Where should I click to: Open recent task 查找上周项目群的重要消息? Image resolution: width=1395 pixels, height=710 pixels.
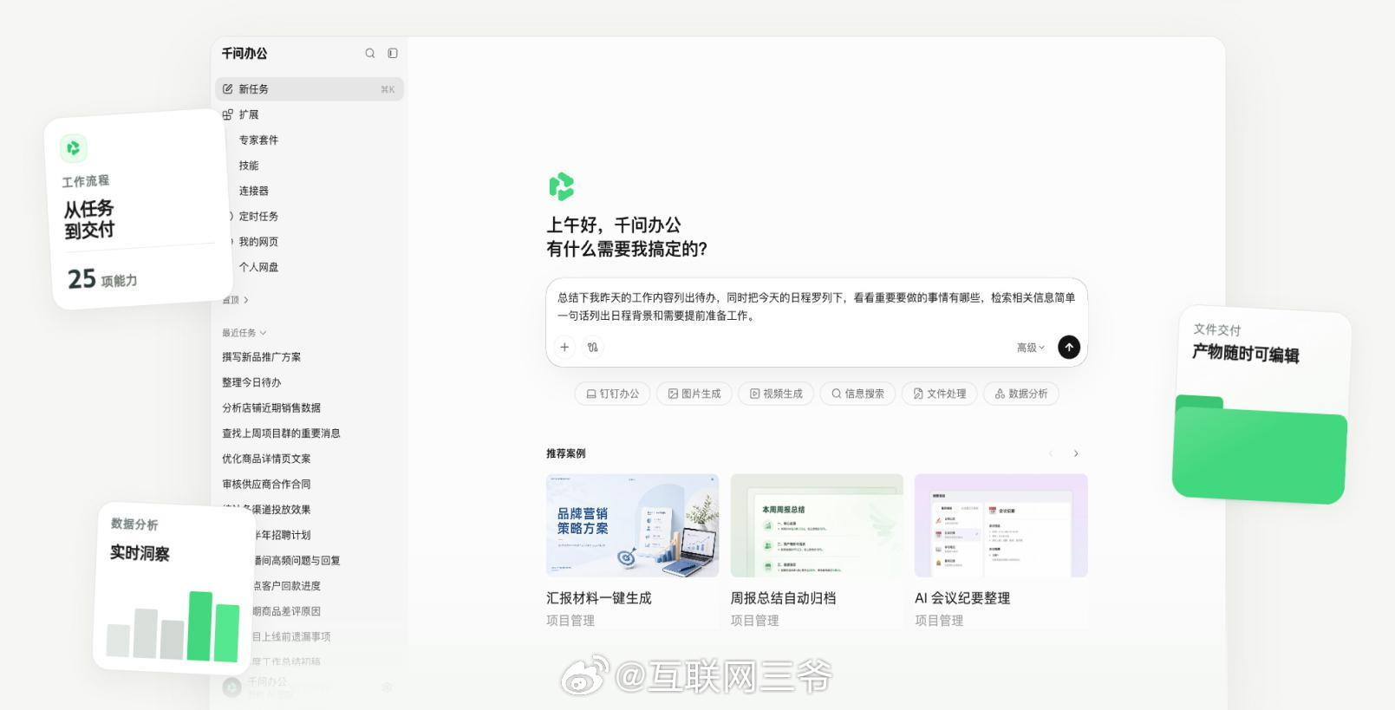(281, 433)
